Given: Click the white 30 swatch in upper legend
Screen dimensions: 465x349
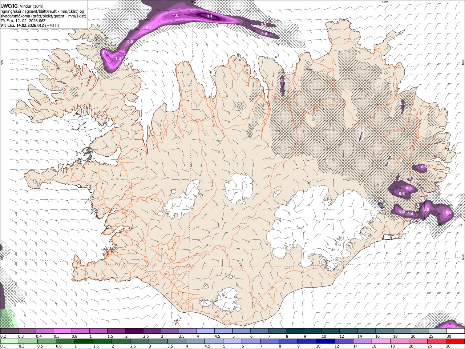Looking at the screenshot, I should click(x=455, y=331).
